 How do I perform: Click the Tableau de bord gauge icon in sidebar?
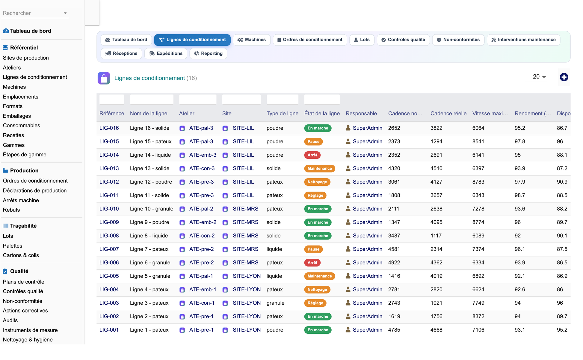(x=6, y=31)
